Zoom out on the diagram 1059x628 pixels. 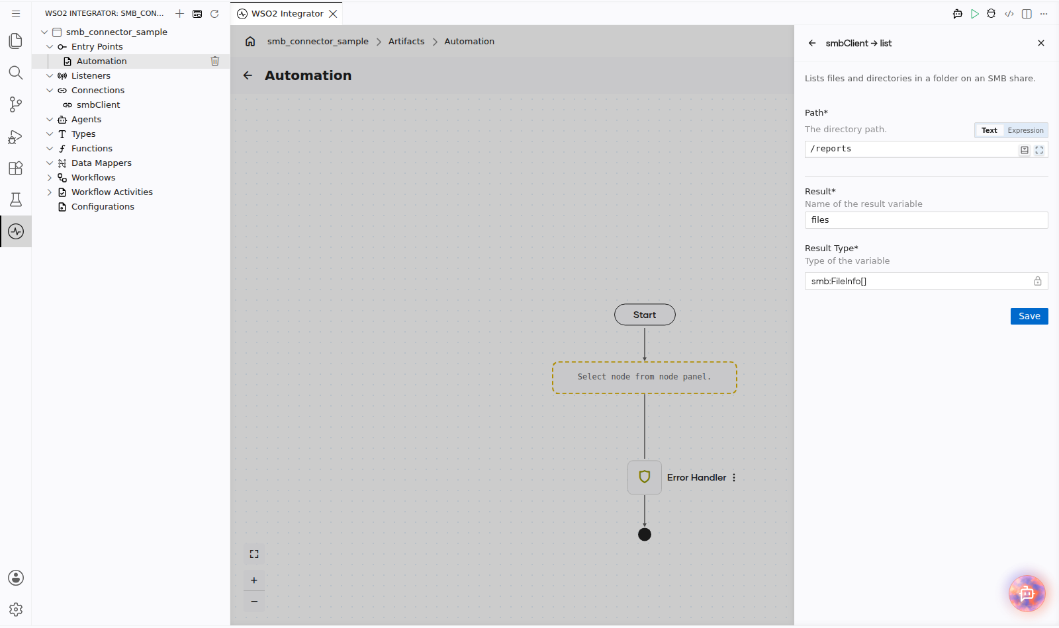254,602
